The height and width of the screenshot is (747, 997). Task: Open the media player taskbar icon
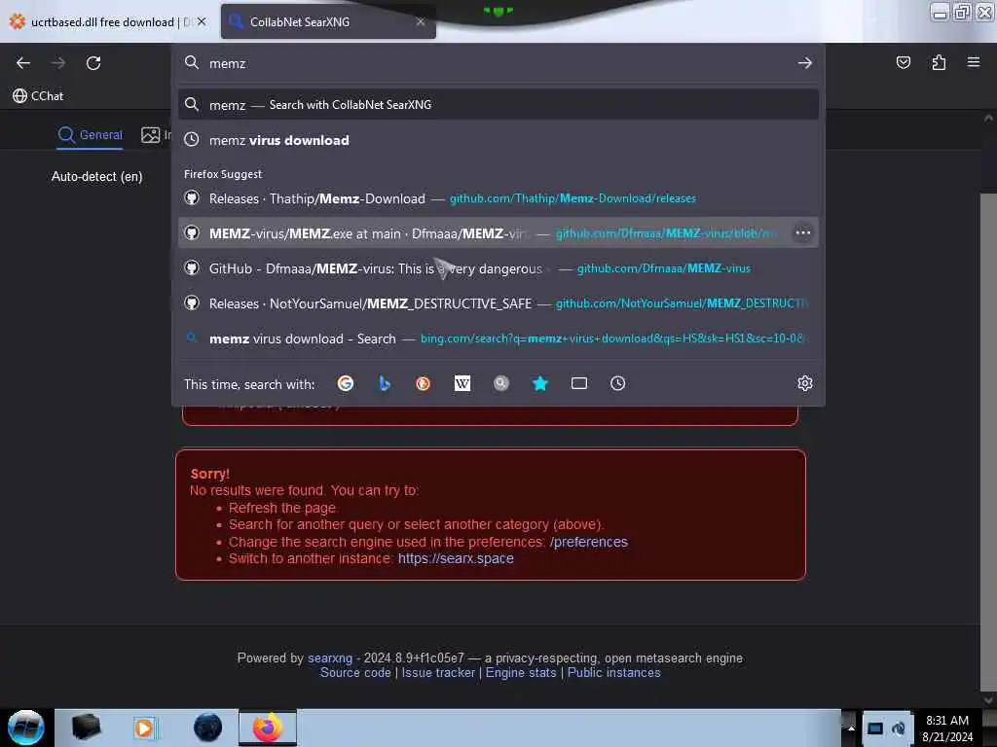pos(144,728)
